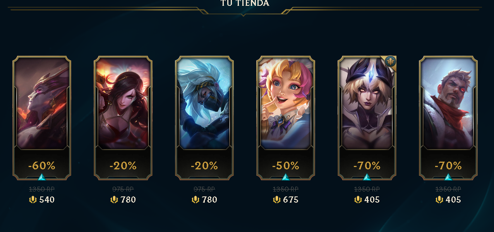Click the RP coin icon beside the first 780
The image size is (494, 232).
tap(114, 200)
